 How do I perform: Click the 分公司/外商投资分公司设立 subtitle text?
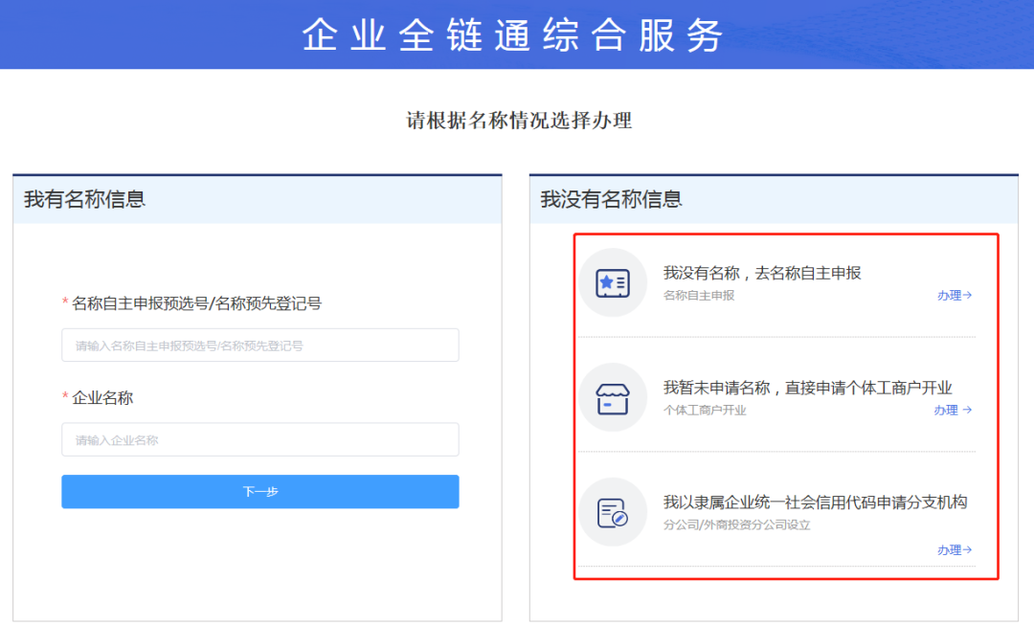736,525
